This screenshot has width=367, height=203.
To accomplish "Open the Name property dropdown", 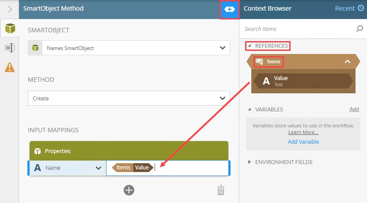I will 98,168.
